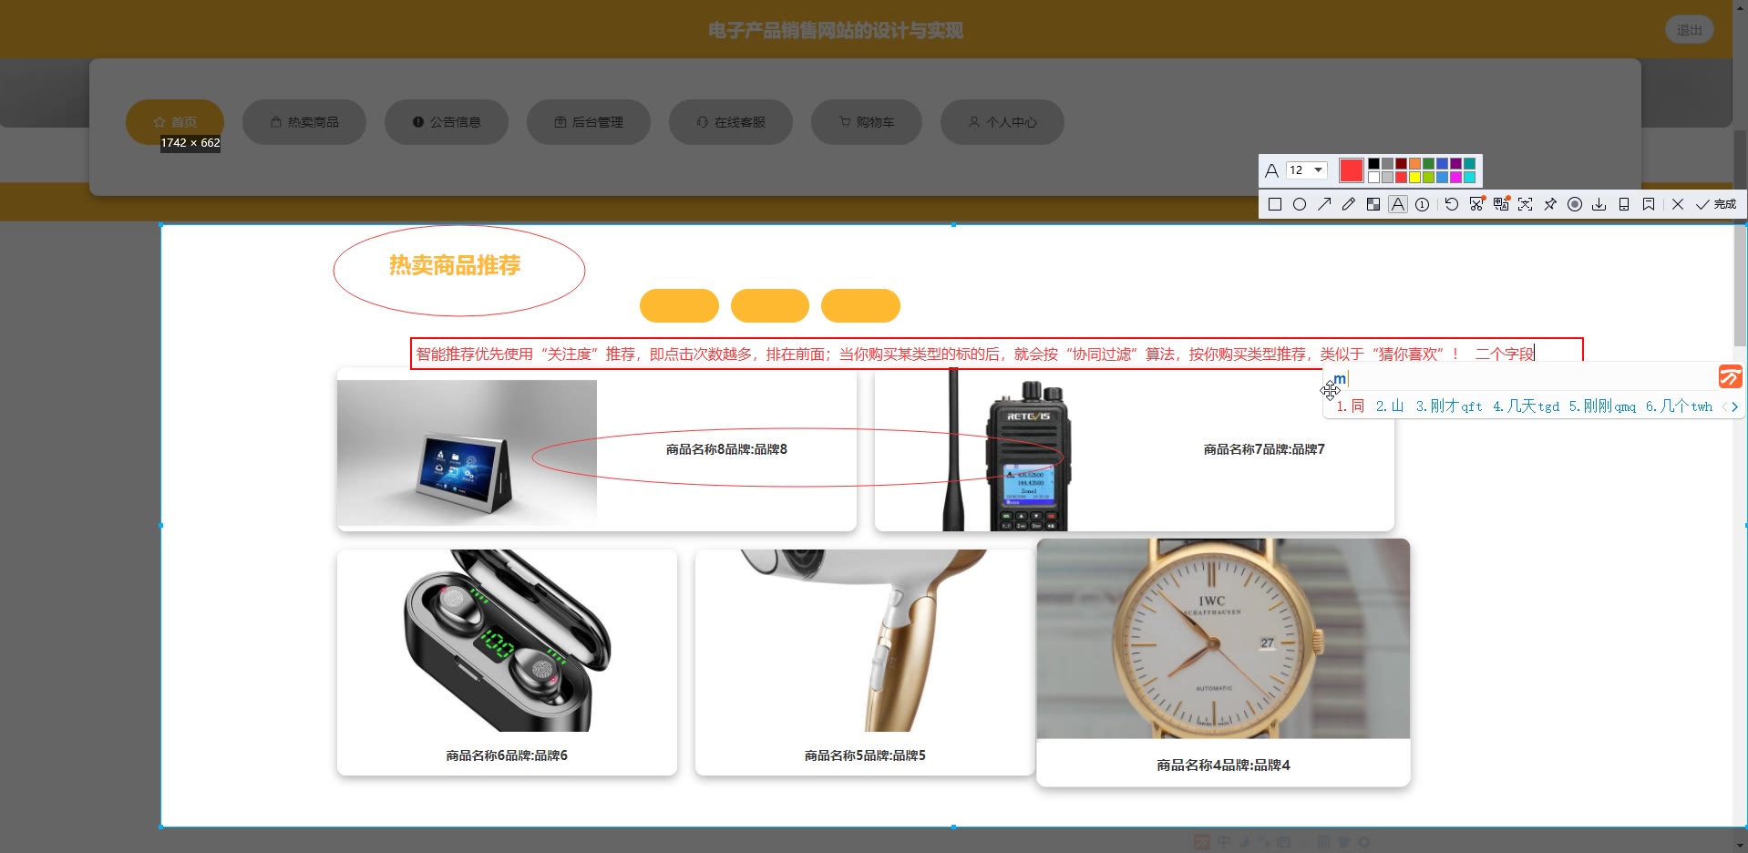Select the mosaic blur tool
1748x853 pixels.
(x=1373, y=204)
